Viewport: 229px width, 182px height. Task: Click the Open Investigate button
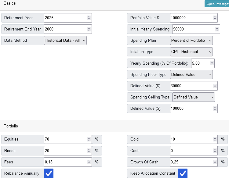click(x=217, y=4)
